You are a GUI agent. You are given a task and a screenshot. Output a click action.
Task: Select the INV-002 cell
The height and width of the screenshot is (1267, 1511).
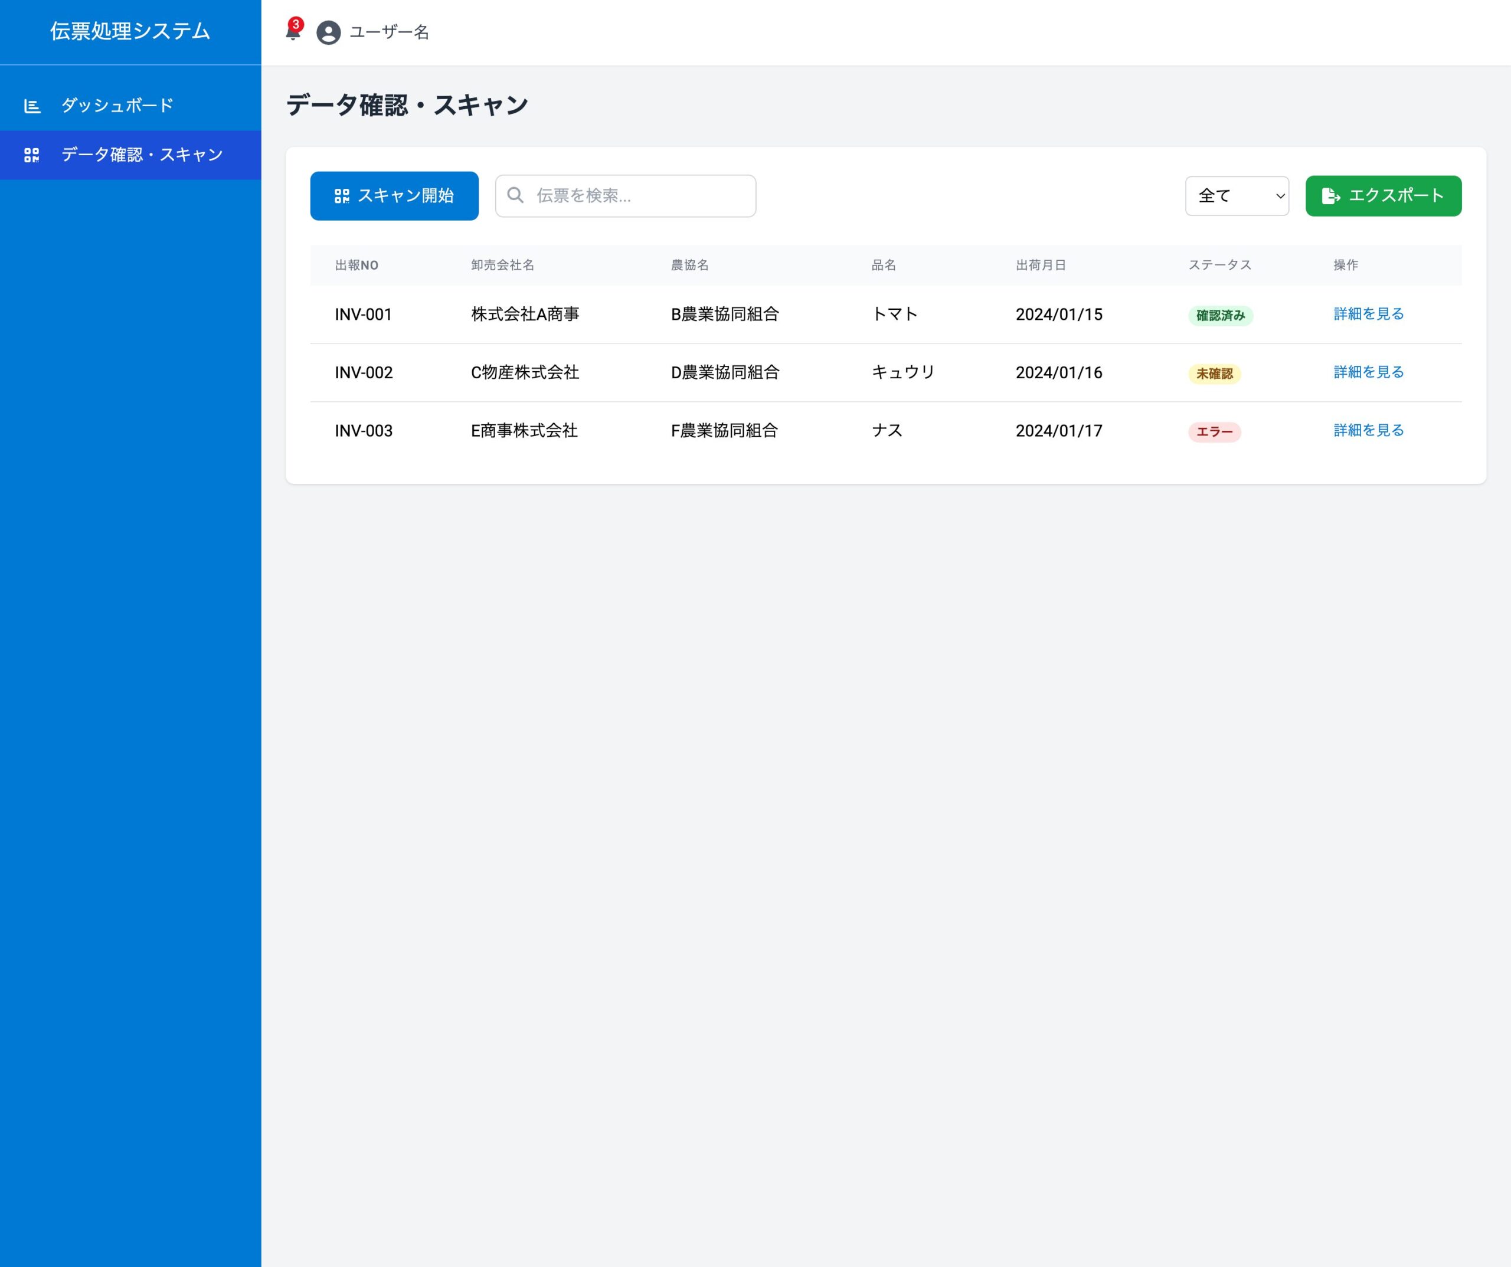pyautogui.click(x=364, y=373)
